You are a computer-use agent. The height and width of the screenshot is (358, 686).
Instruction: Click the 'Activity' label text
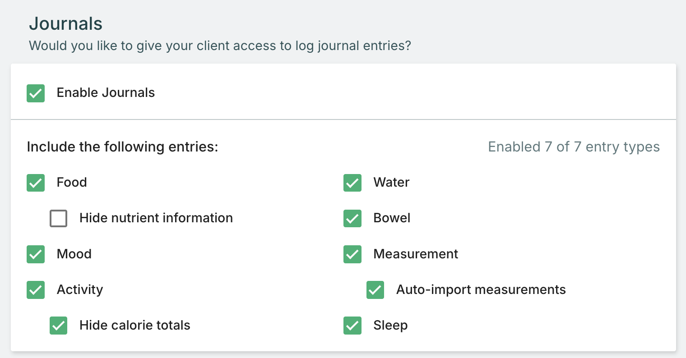[80, 289]
